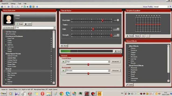Open the Settings menu
The width and height of the screenshot is (172, 96).
pyautogui.click(x=13, y=3)
